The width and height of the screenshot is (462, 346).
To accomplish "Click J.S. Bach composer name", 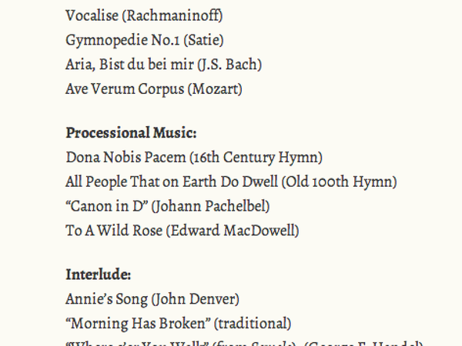I will pyautogui.click(x=229, y=65).
